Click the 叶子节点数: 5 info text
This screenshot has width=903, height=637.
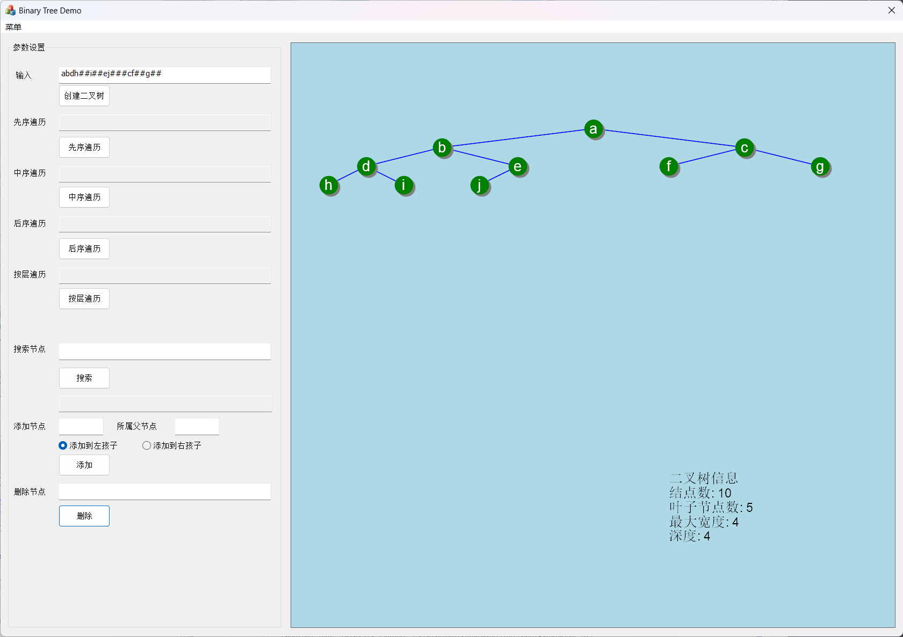[x=711, y=507]
